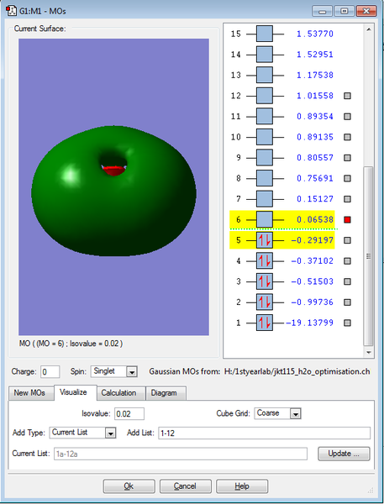This screenshot has height=504, width=384.
Task: Click energy value -0.99736
Action: 312,302
